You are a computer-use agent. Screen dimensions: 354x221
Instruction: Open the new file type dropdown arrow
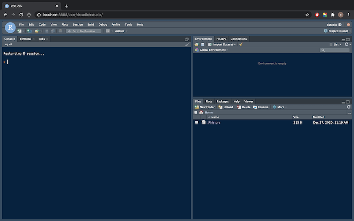[x=23, y=31]
